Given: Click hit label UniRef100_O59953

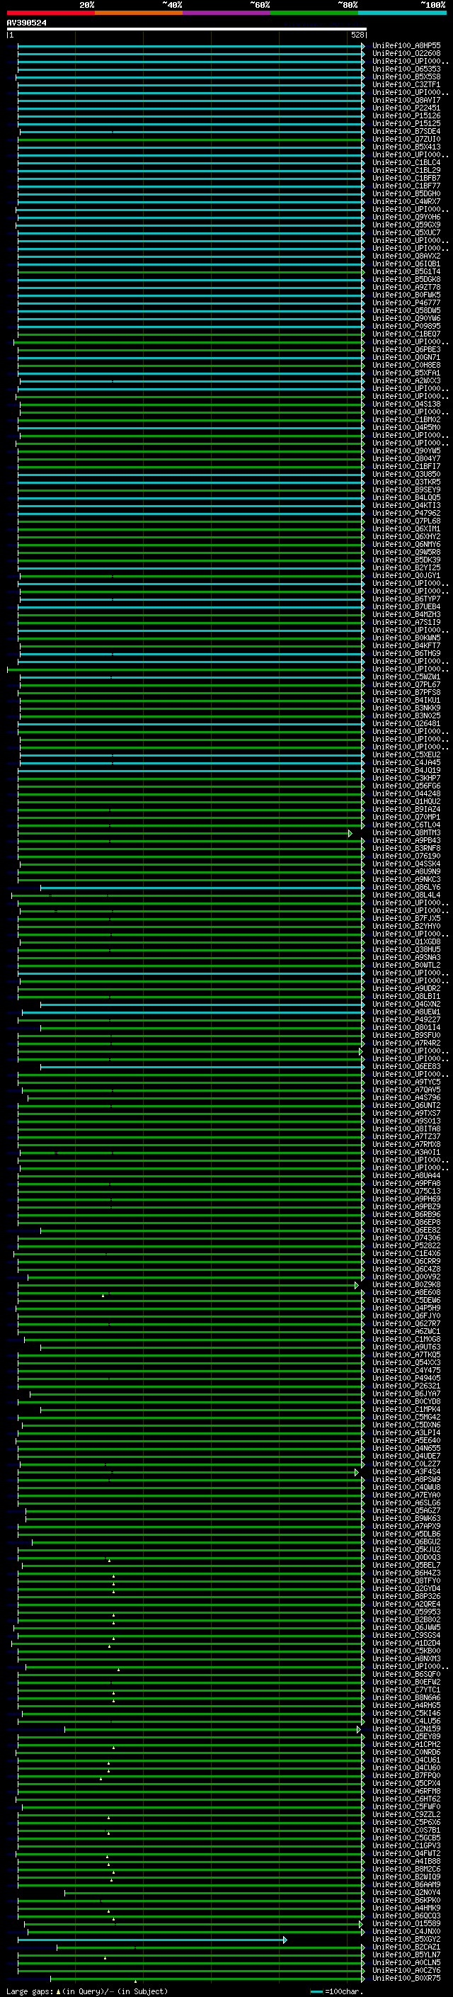Looking at the screenshot, I should (406, 1611).
